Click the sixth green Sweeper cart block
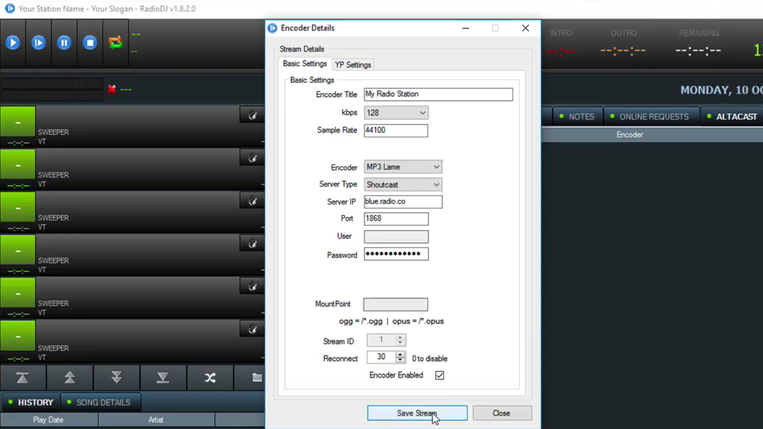The width and height of the screenshot is (763, 429). pos(18,336)
